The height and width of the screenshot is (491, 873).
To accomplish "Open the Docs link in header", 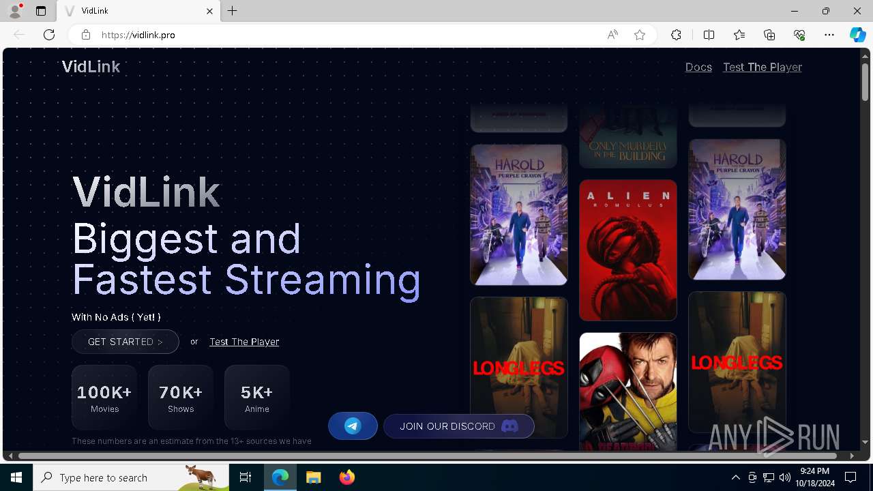I will click(x=698, y=67).
